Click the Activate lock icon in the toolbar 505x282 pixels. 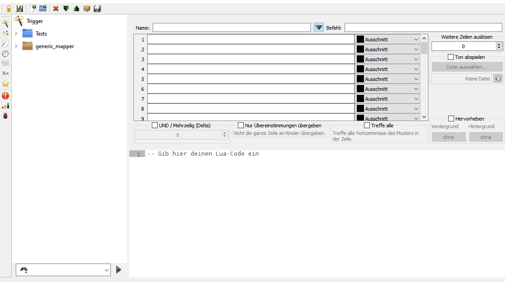click(9, 9)
